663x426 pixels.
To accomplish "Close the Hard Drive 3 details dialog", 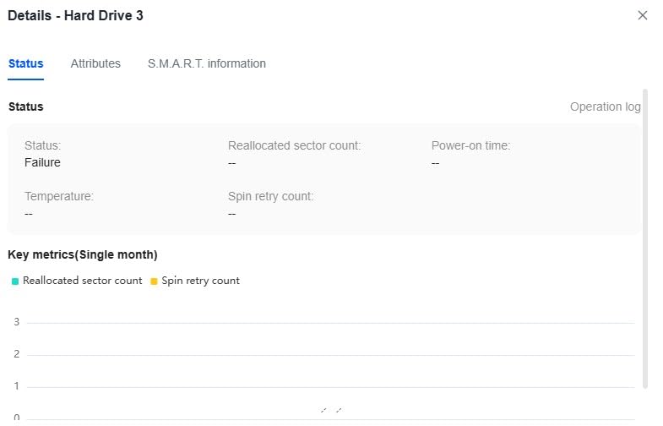I will click(642, 15).
